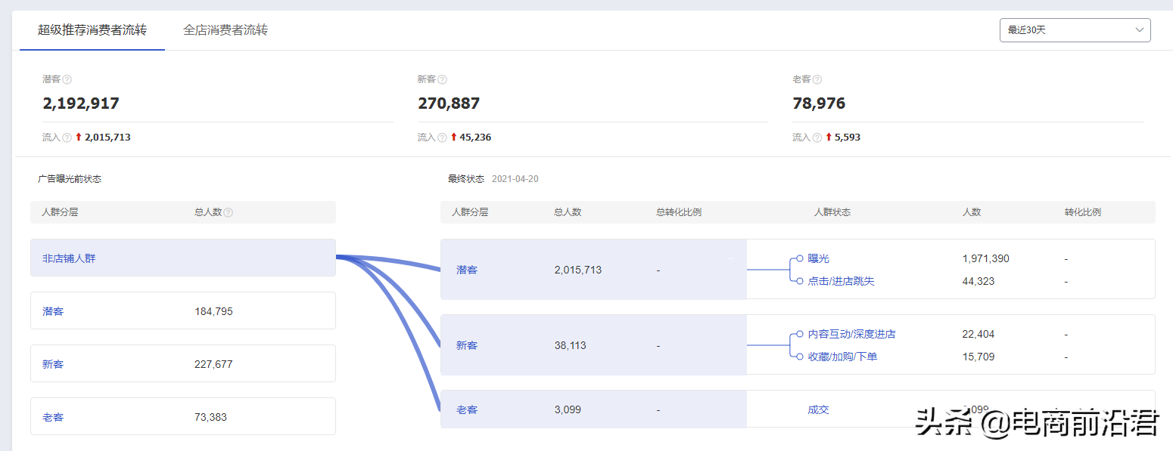This screenshot has width=1173, height=451.
Task: Open the 点击/进店跳失 detail link
Action: [840, 280]
